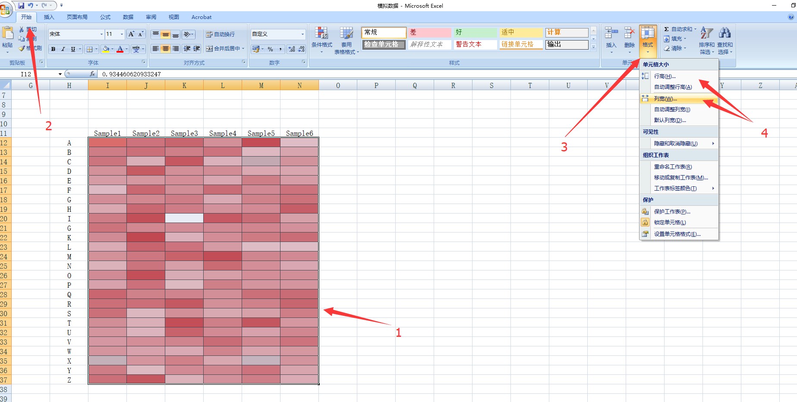Open Find and Select (查找和选择)
This screenshot has width=797, height=402.
(x=725, y=41)
